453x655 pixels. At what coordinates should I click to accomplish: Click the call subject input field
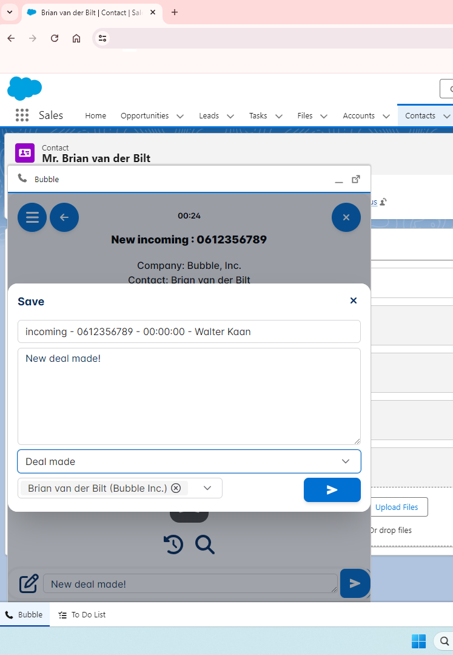(189, 331)
